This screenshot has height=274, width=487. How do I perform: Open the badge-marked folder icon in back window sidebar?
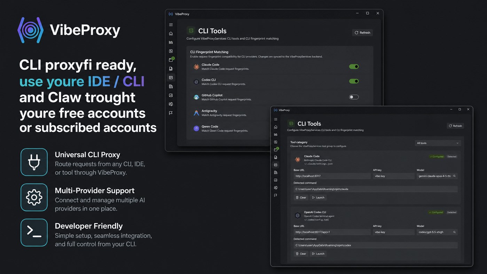coord(171,60)
